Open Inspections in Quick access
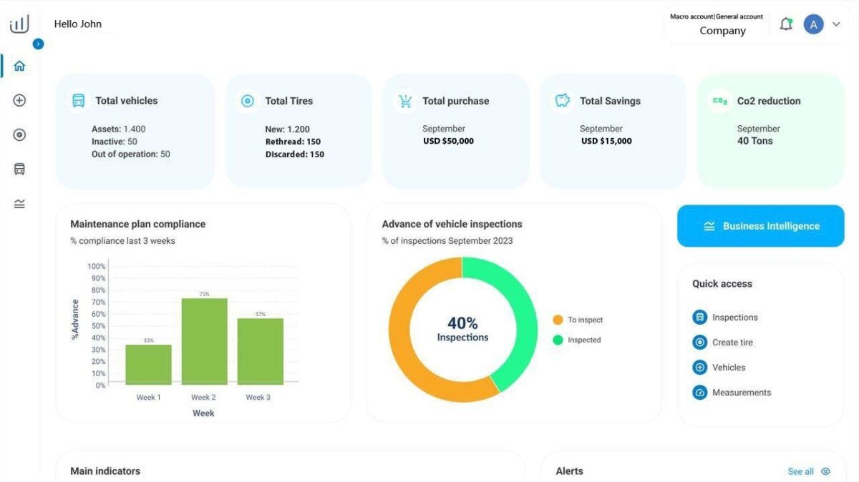 (x=725, y=318)
